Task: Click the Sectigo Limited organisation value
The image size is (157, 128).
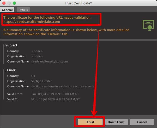Action: point(42,81)
